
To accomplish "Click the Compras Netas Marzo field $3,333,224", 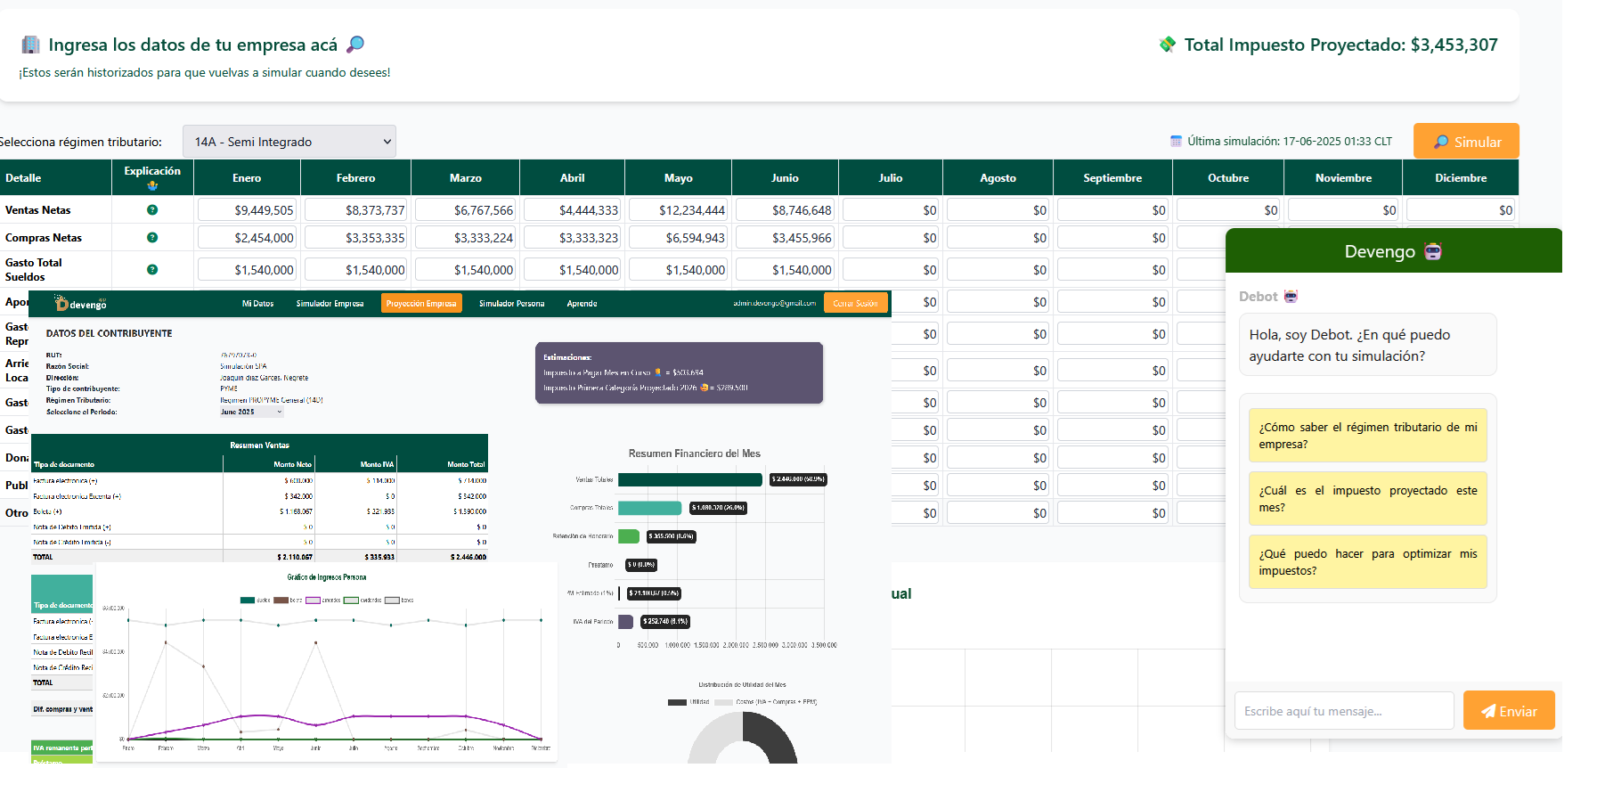I will tap(466, 238).
